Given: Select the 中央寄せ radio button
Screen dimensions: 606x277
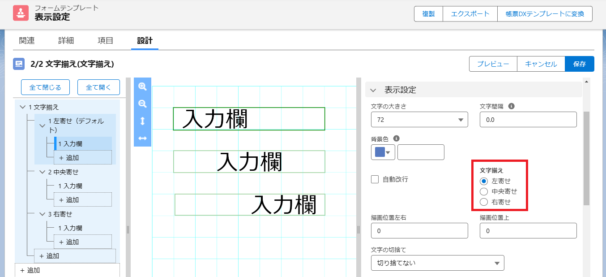Looking at the screenshot, I should 483,191.
